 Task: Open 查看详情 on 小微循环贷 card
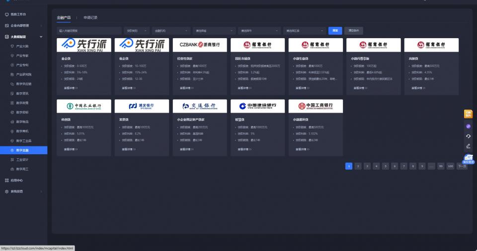tap(303, 149)
